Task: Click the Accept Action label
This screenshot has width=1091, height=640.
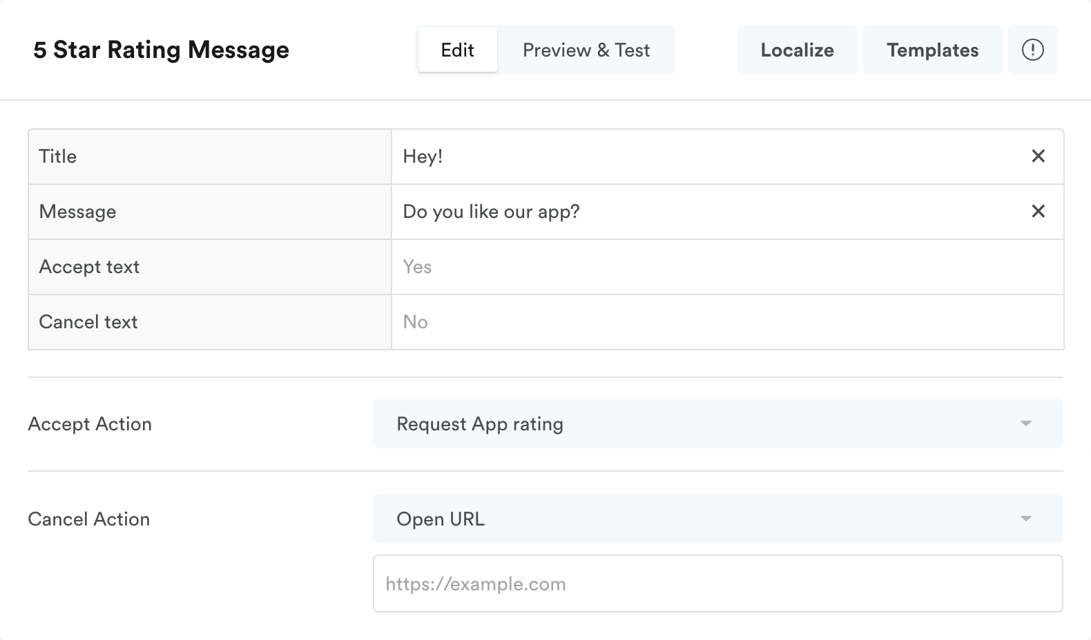Action: (90, 423)
